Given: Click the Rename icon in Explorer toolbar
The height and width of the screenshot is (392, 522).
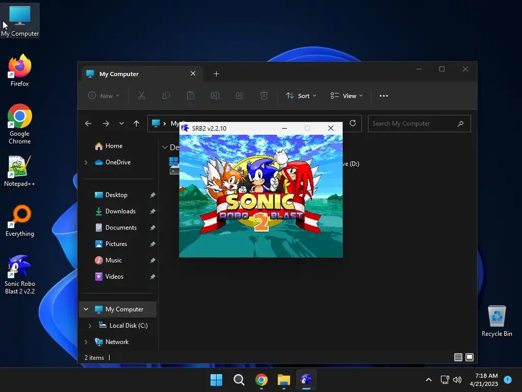Looking at the screenshot, I should (x=215, y=95).
